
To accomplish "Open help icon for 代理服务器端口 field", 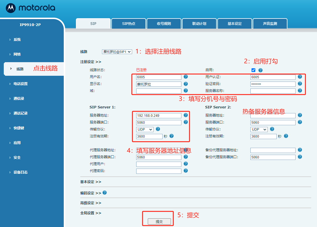I will [185, 157].
